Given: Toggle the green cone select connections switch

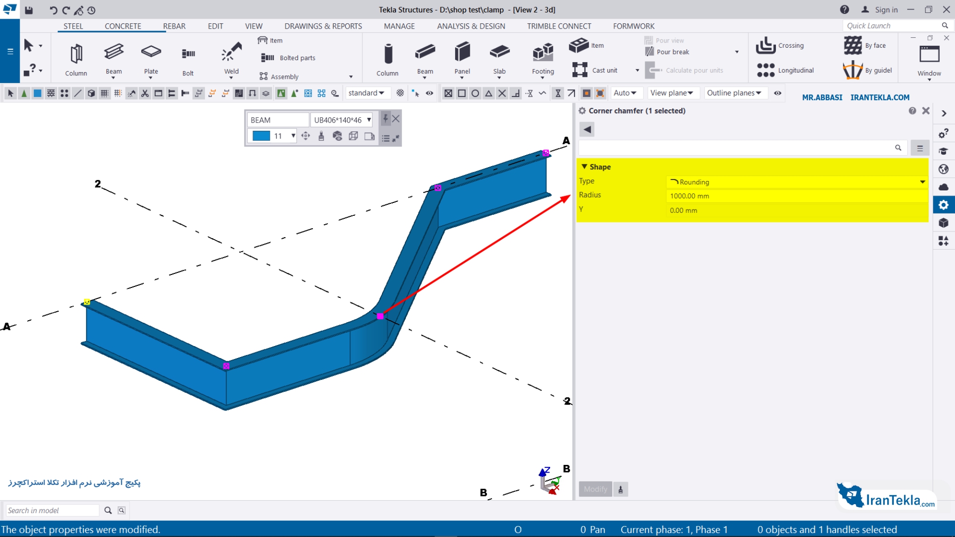Looking at the screenshot, I should (24, 93).
